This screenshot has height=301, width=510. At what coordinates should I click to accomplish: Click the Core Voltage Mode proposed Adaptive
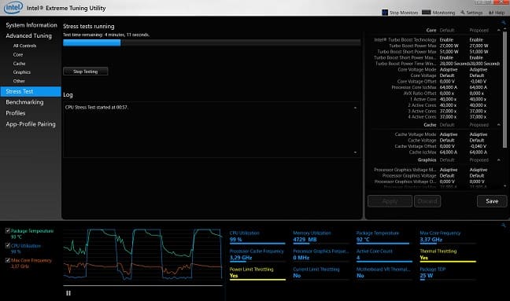point(479,69)
